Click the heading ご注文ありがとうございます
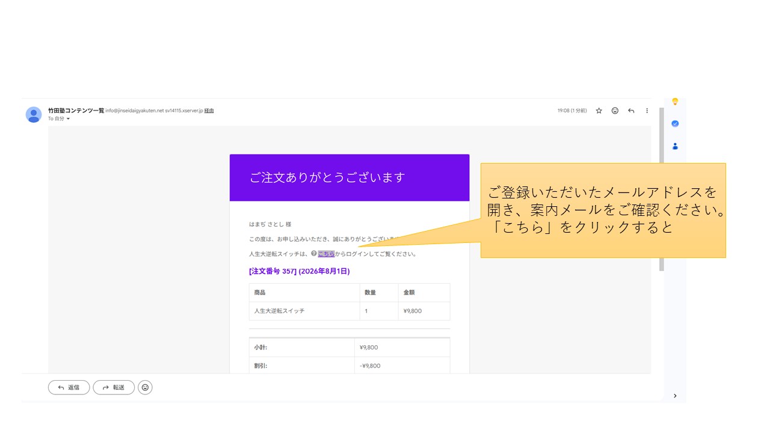 (x=327, y=177)
